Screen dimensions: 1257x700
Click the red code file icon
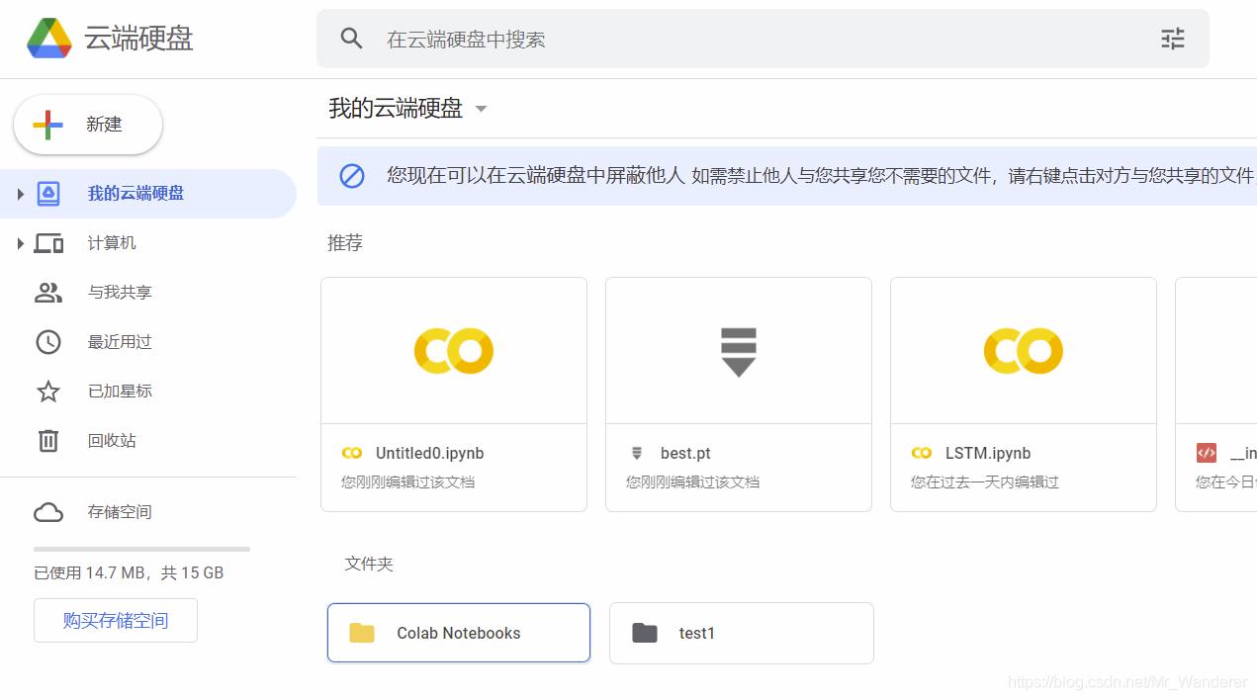click(1207, 453)
